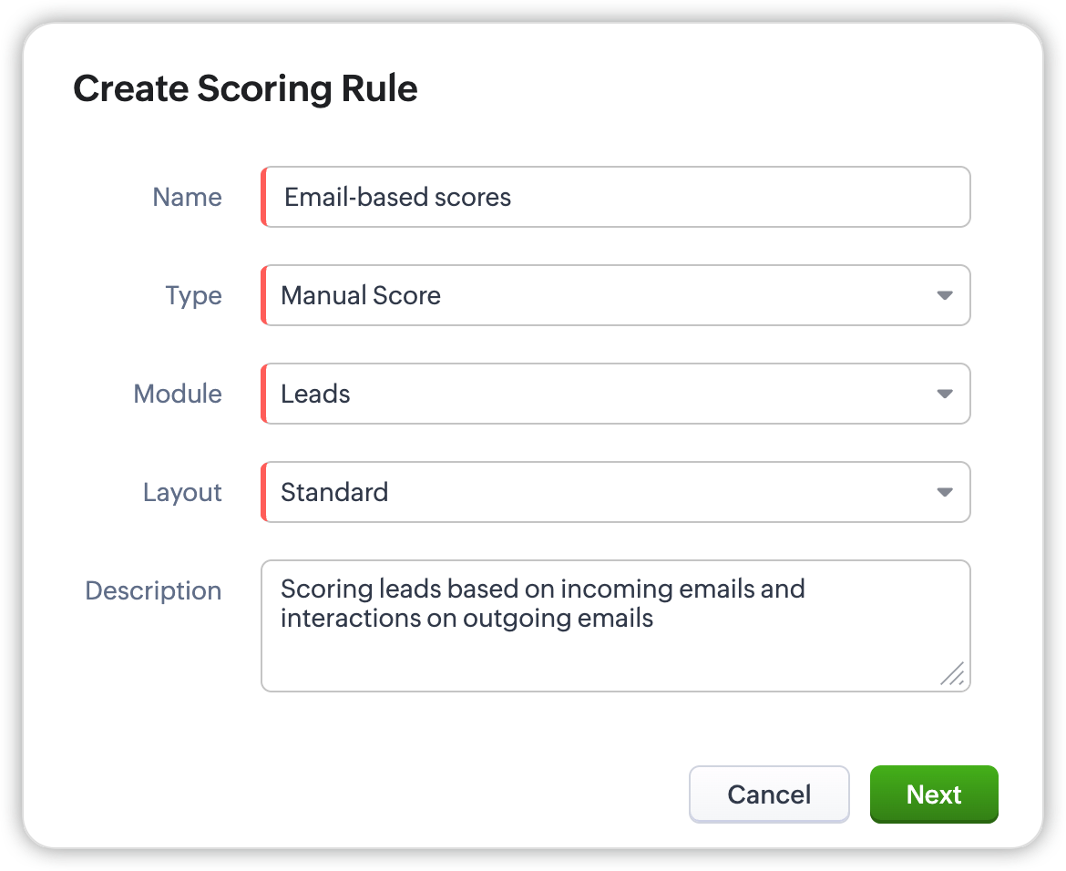This screenshot has height=871, width=1066.
Task: Click the Module dropdown arrow icon
Action: (945, 394)
